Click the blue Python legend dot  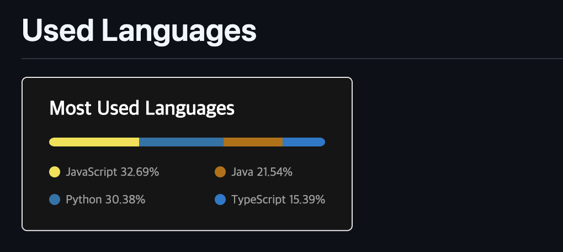(x=55, y=200)
